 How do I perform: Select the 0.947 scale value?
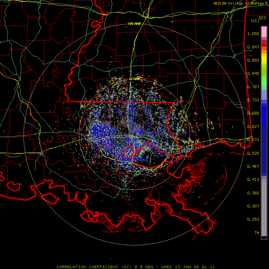(x=253, y=47)
